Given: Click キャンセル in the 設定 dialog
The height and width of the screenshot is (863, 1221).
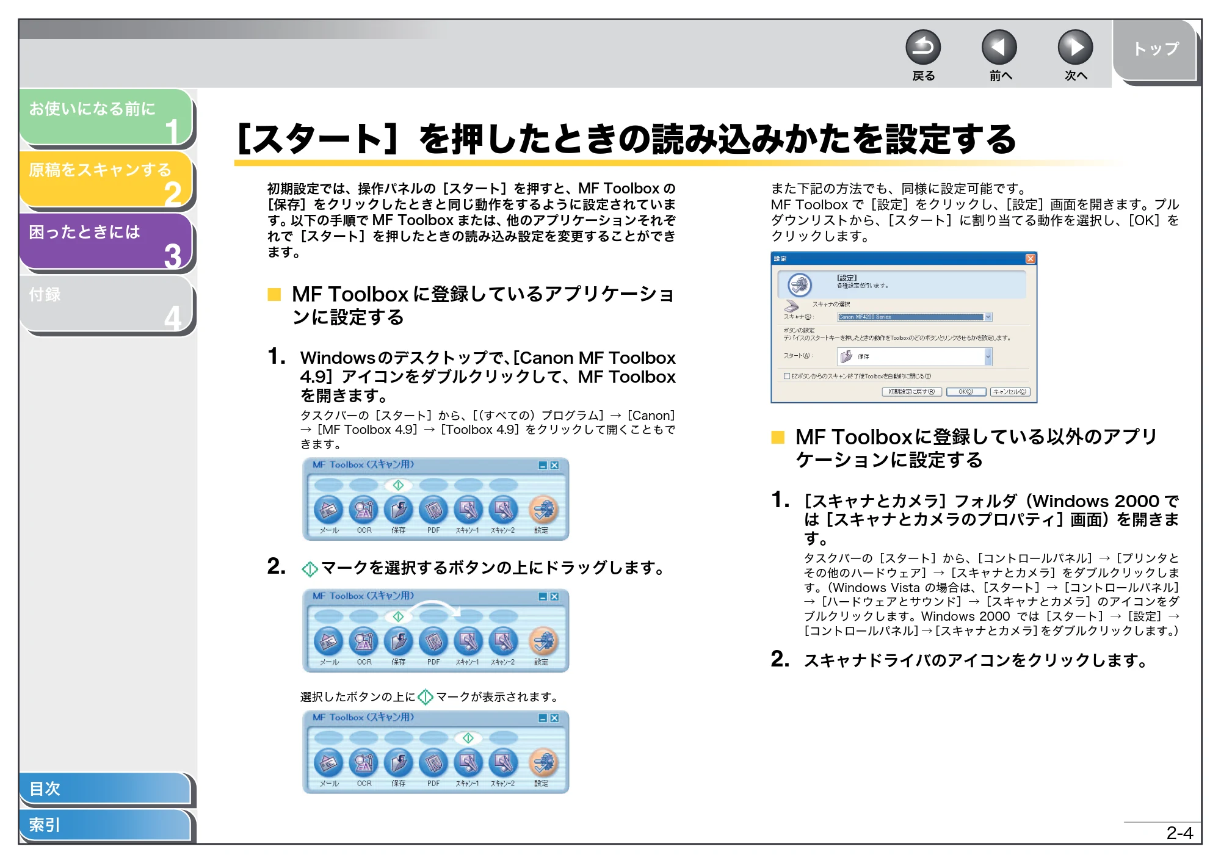Looking at the screenshot, I should [1010, 392].
